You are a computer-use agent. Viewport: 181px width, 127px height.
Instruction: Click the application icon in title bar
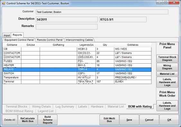click(x=4, y=3)
